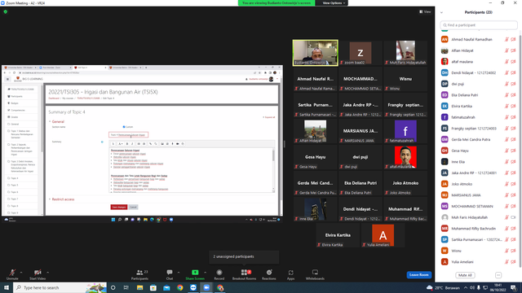Open the View layout button
The image size is (522, 293).
(x=425, y=11)
